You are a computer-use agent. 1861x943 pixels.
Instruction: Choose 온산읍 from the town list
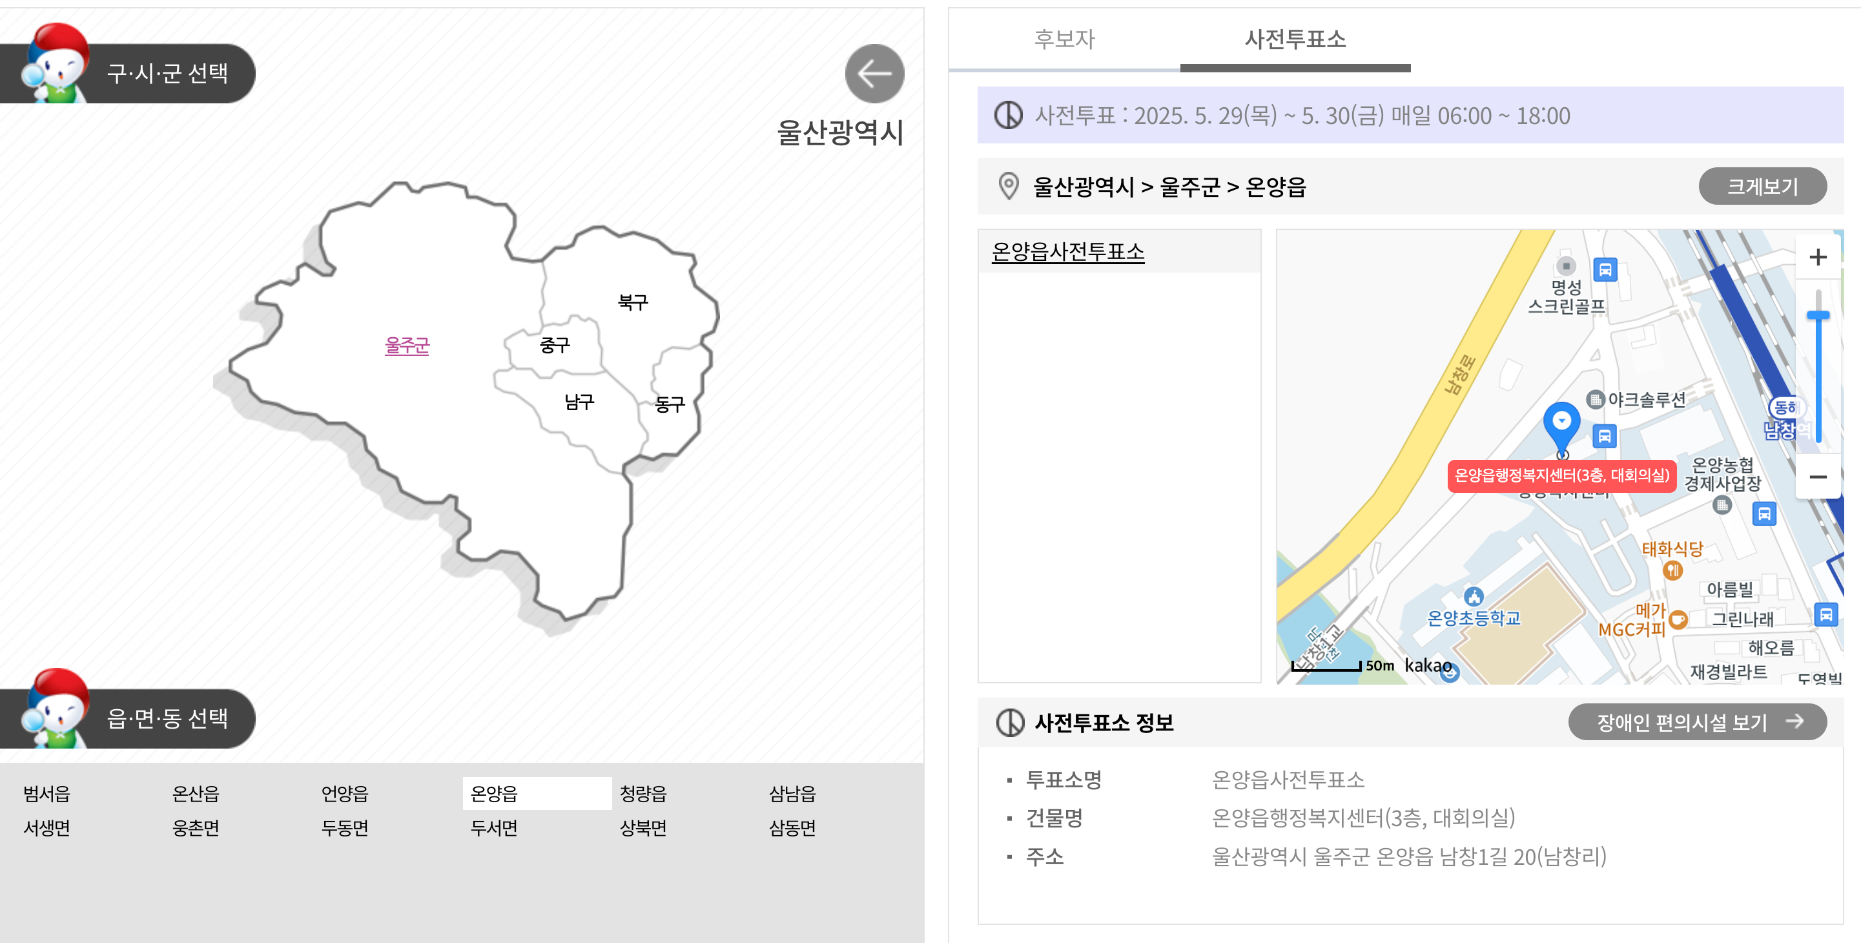(x=196, y=793)
